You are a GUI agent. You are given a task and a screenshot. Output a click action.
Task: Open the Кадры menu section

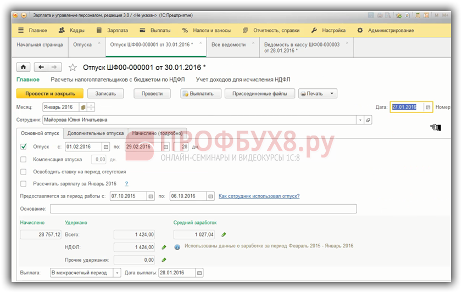(x=71, y=30)
